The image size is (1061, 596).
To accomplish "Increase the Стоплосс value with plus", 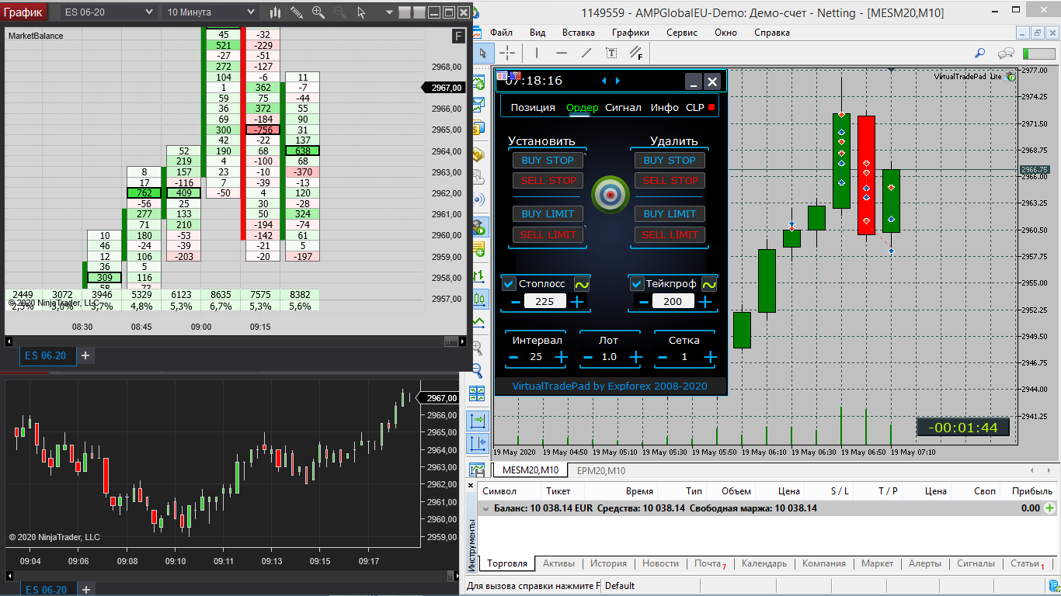I will 577,302.
